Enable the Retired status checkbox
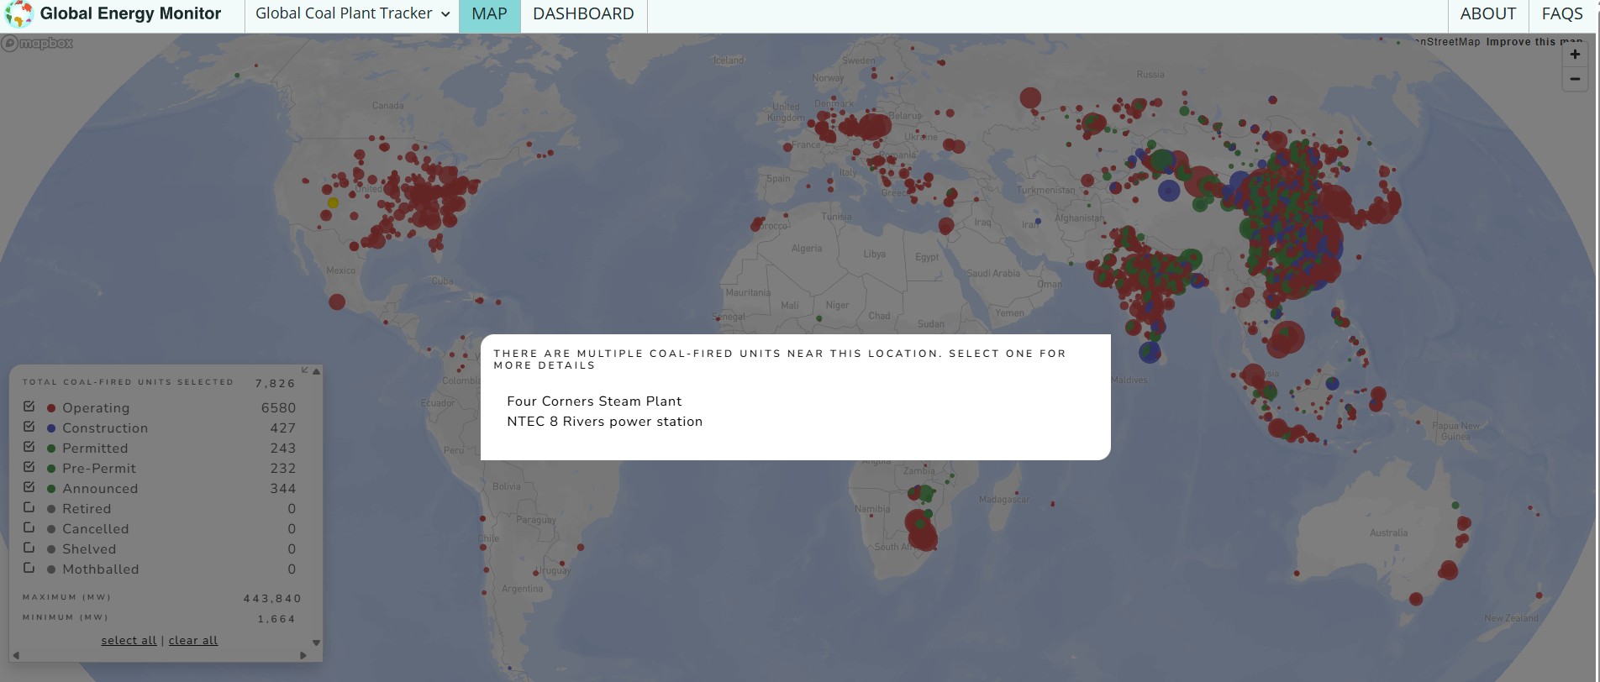This screenshot has height=682, width=1600. click(x=29, y=507)
